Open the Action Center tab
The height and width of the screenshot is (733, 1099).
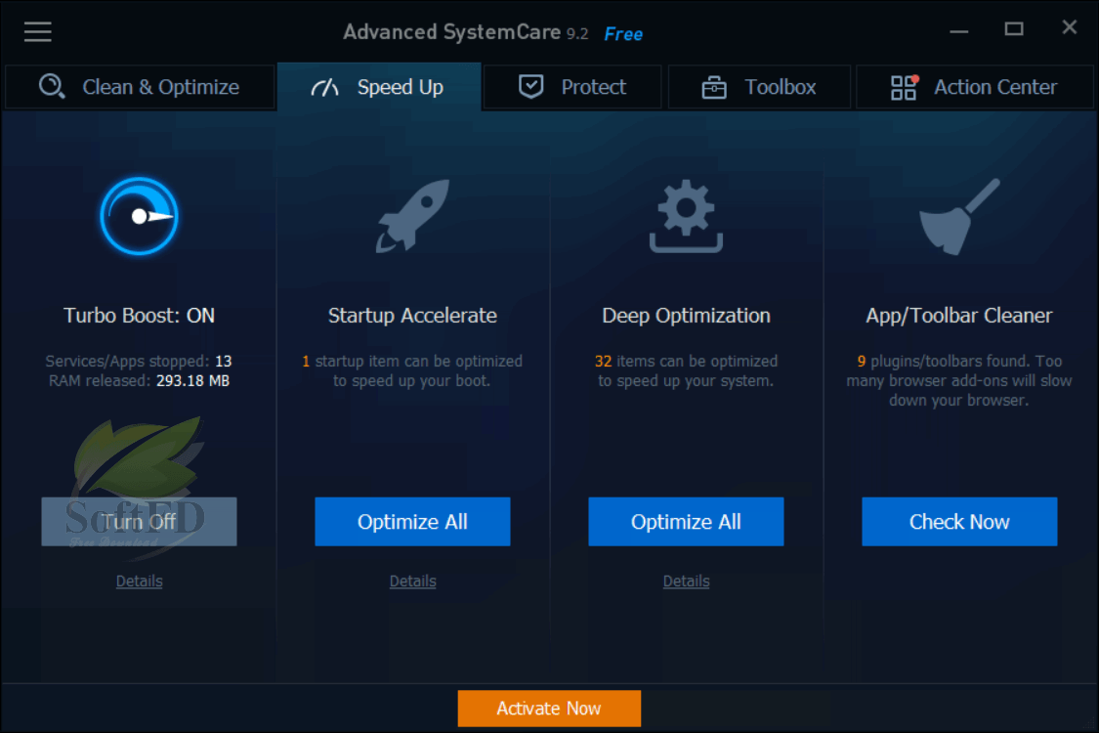[975, 87]
